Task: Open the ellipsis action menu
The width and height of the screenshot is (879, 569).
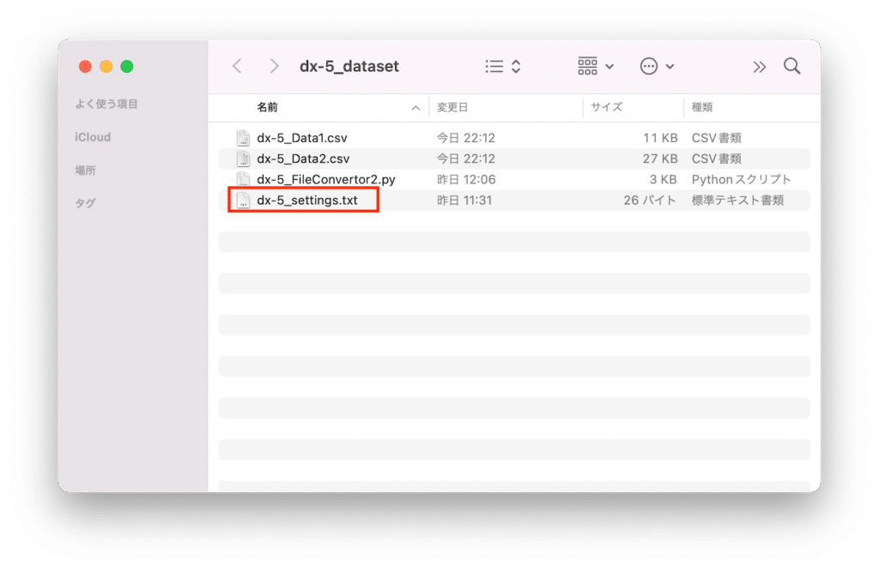Action: [657, 66]
